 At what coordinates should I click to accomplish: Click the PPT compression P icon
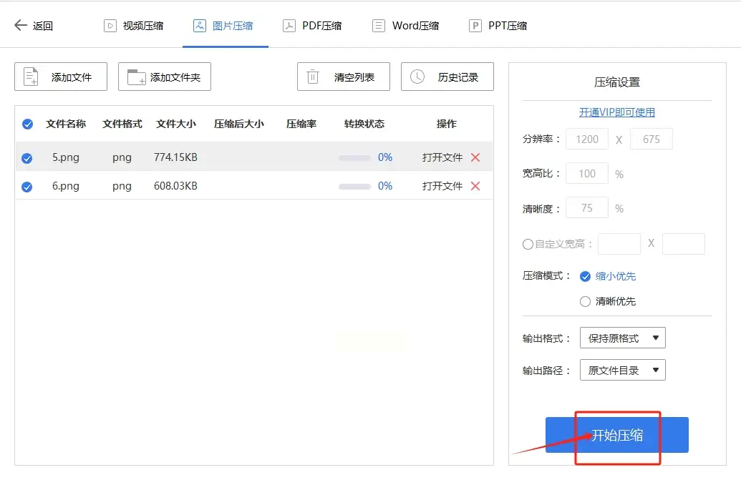475,26
